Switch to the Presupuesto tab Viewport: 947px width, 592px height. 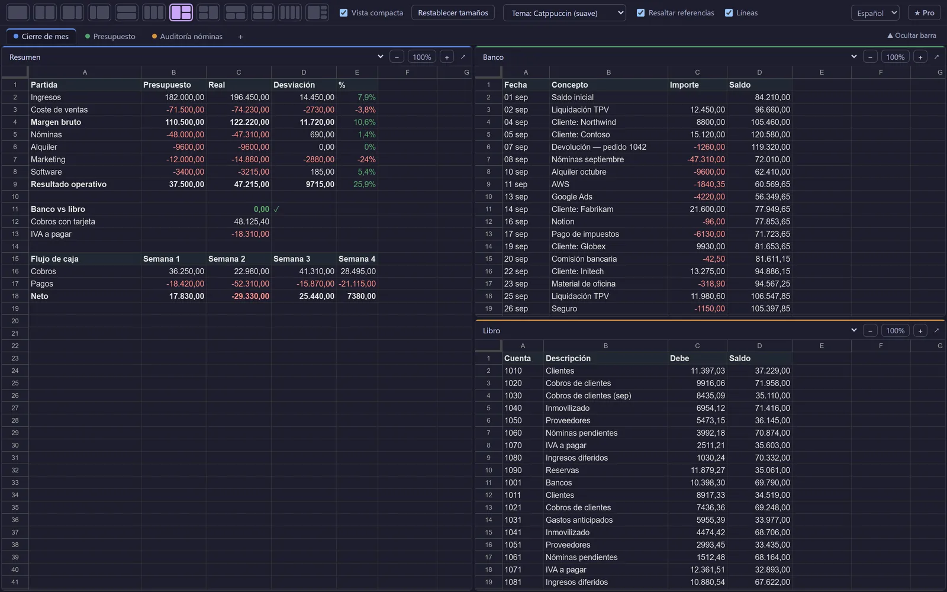coord(110,37)
